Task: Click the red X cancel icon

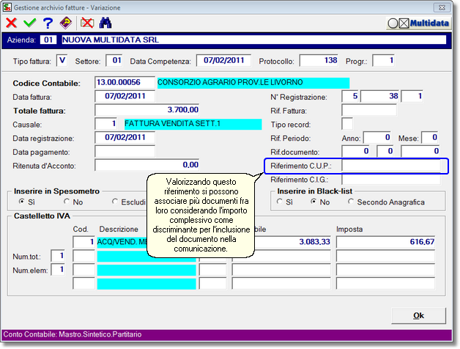Action: 11,23
